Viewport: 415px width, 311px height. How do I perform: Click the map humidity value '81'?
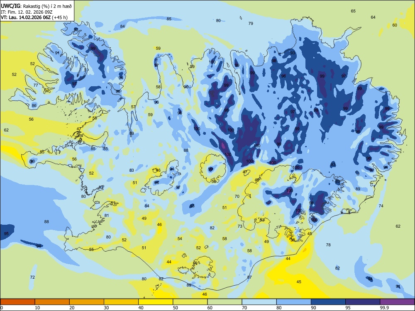106,215
